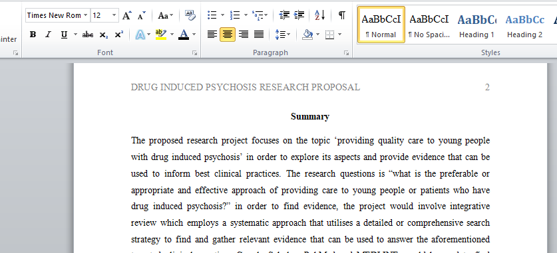Open Text Effects dropdown arrow
Viewport: 557px width, 253px height.
coord(149,35)
